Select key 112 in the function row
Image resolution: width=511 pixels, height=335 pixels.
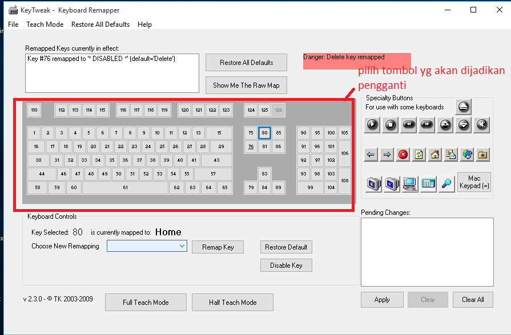(62, 110)
